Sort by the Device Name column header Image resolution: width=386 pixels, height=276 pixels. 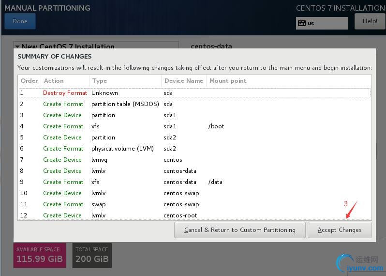184,81
